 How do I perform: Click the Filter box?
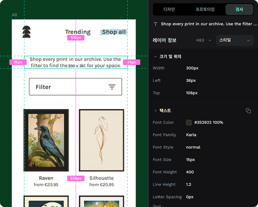point(76,87)
